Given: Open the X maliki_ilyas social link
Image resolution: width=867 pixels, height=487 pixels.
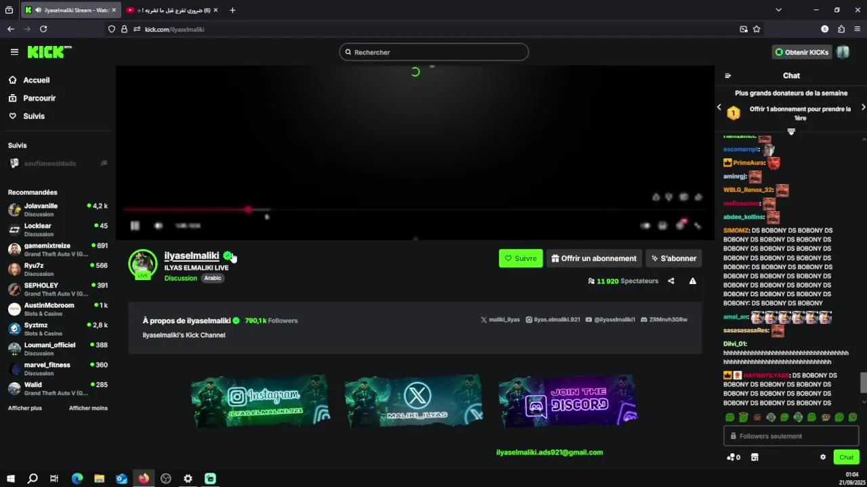Looking at the screenshot, I should [x=500, y=319].
